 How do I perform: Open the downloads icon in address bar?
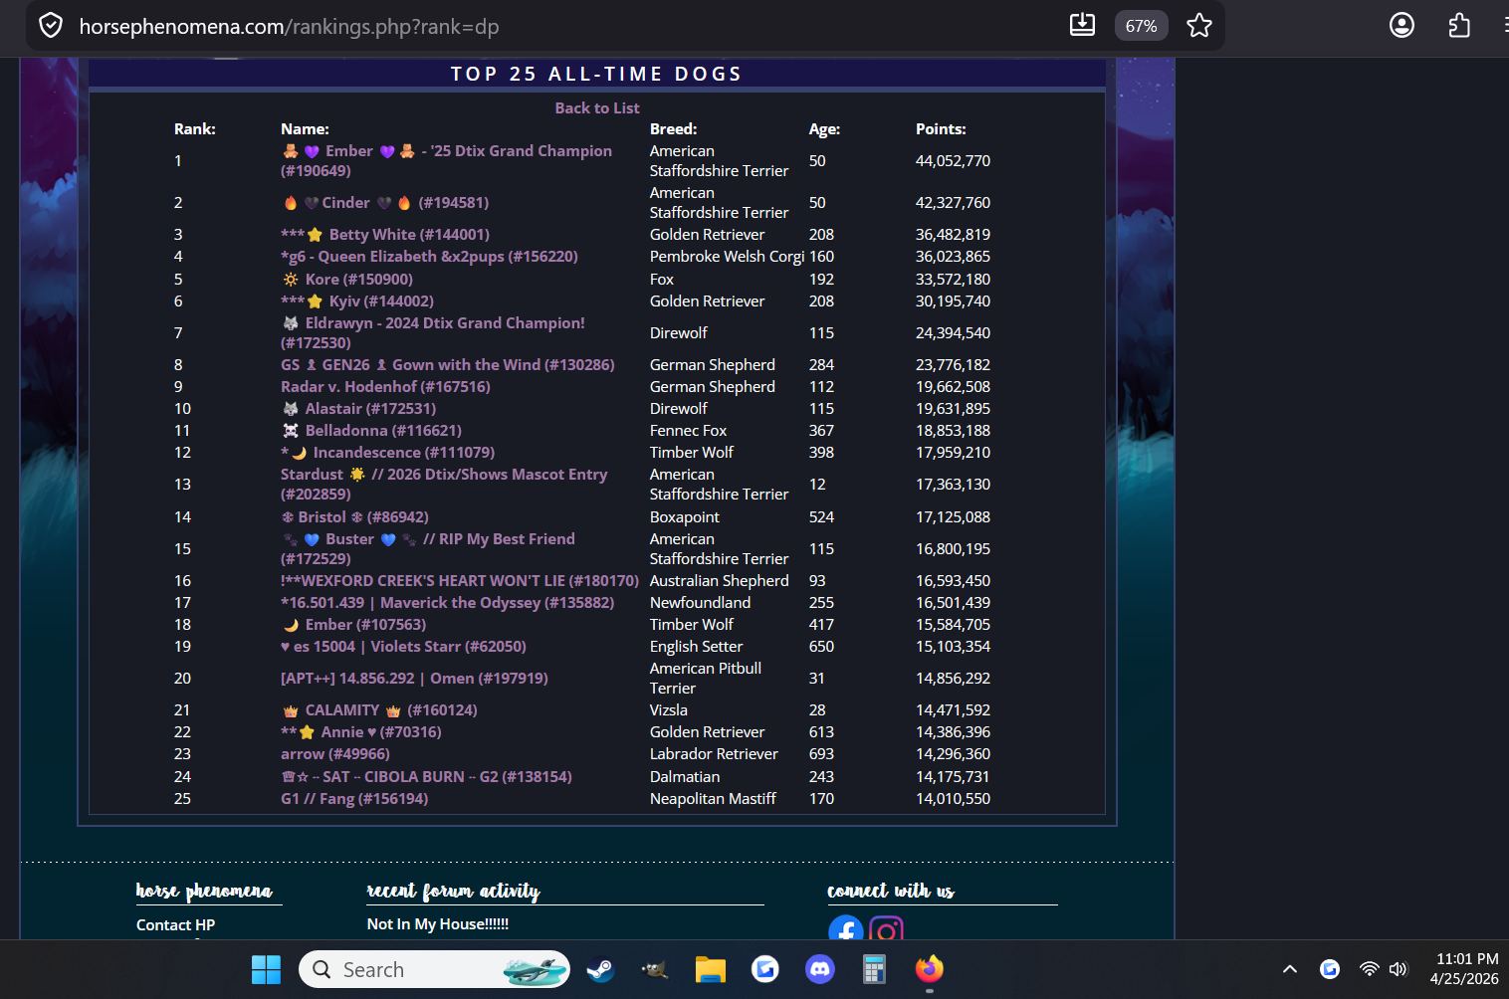1082,26
